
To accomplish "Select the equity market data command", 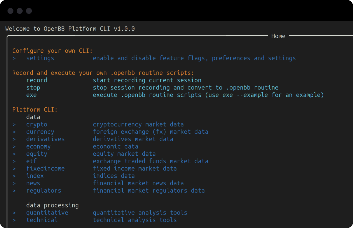I will [36, 154].
